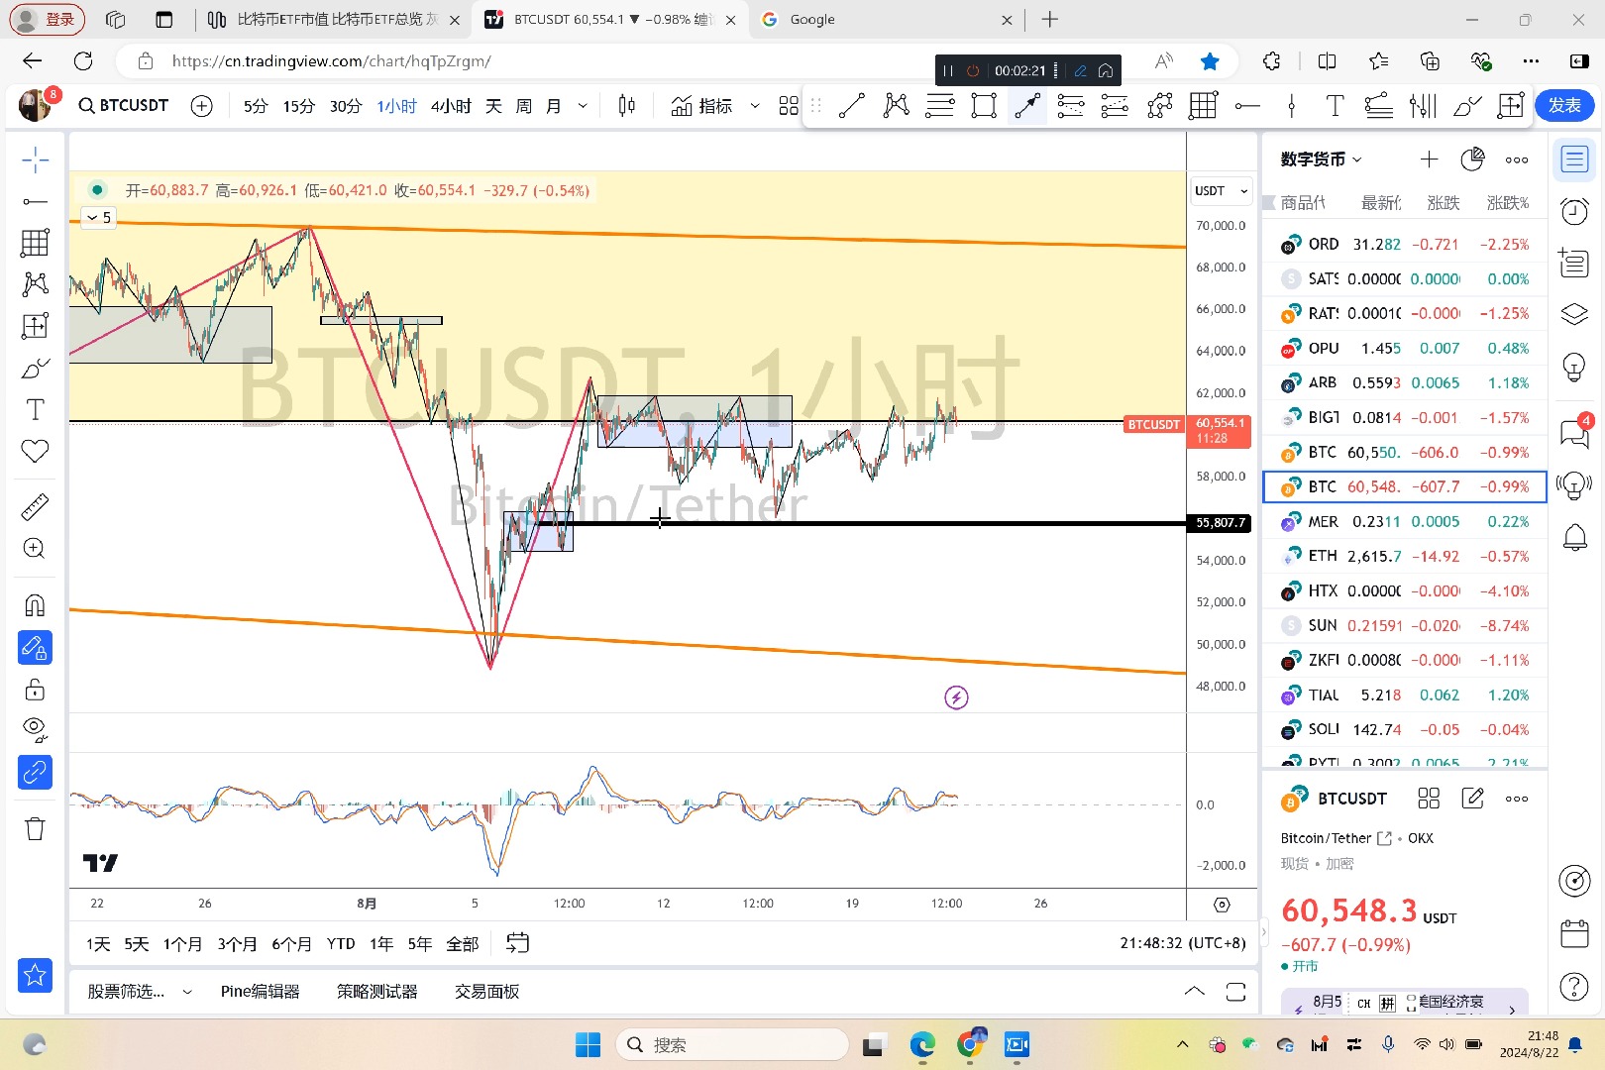
Task: Switch to 30分 timeframe
Action: tap(345, 106)
